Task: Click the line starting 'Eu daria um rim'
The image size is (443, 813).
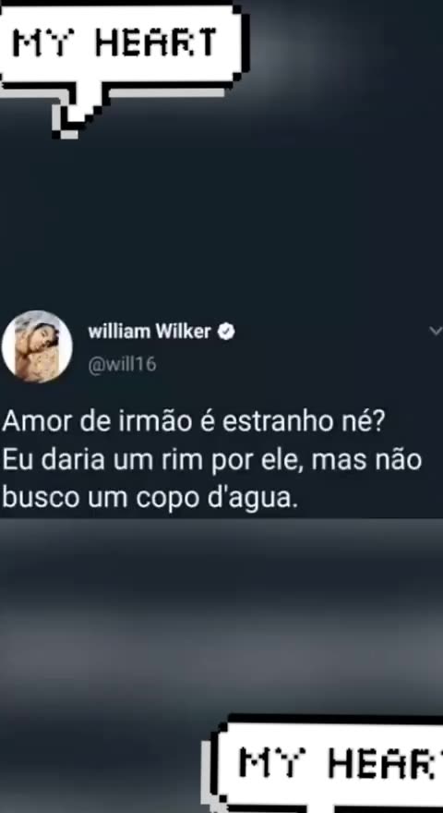Action: [x=212, y=460]
